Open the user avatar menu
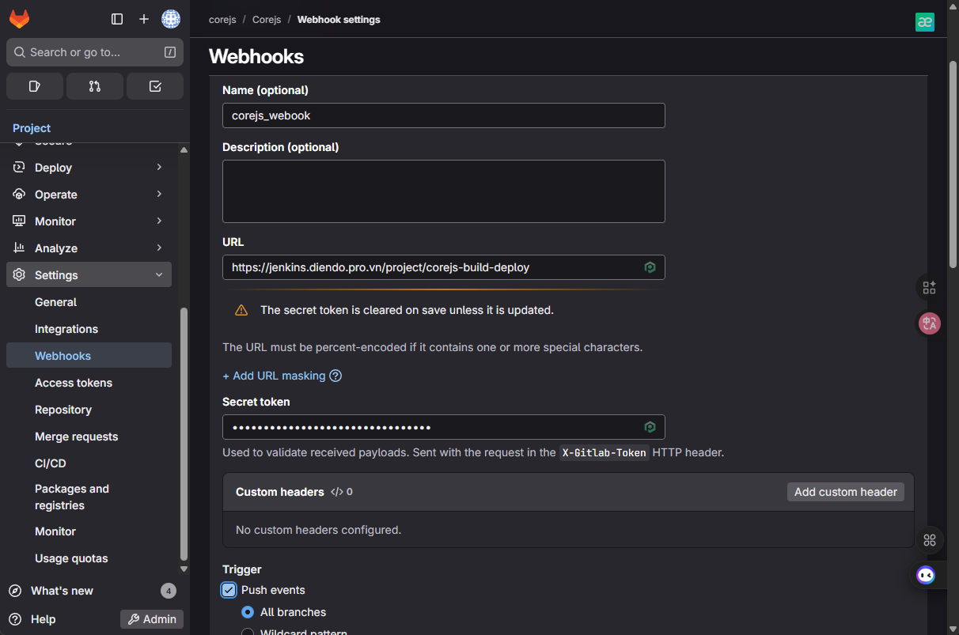Viewport: 959px width, 635px height. click(171, 19)
